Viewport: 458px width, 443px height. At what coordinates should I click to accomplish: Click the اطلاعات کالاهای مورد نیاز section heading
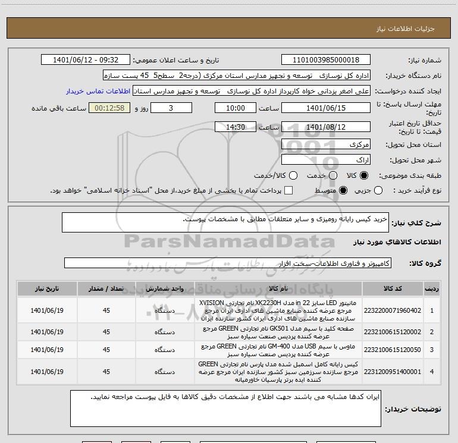click(x=397, y=242)
